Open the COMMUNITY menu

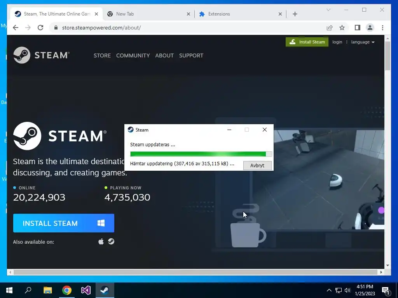point(133,55)
